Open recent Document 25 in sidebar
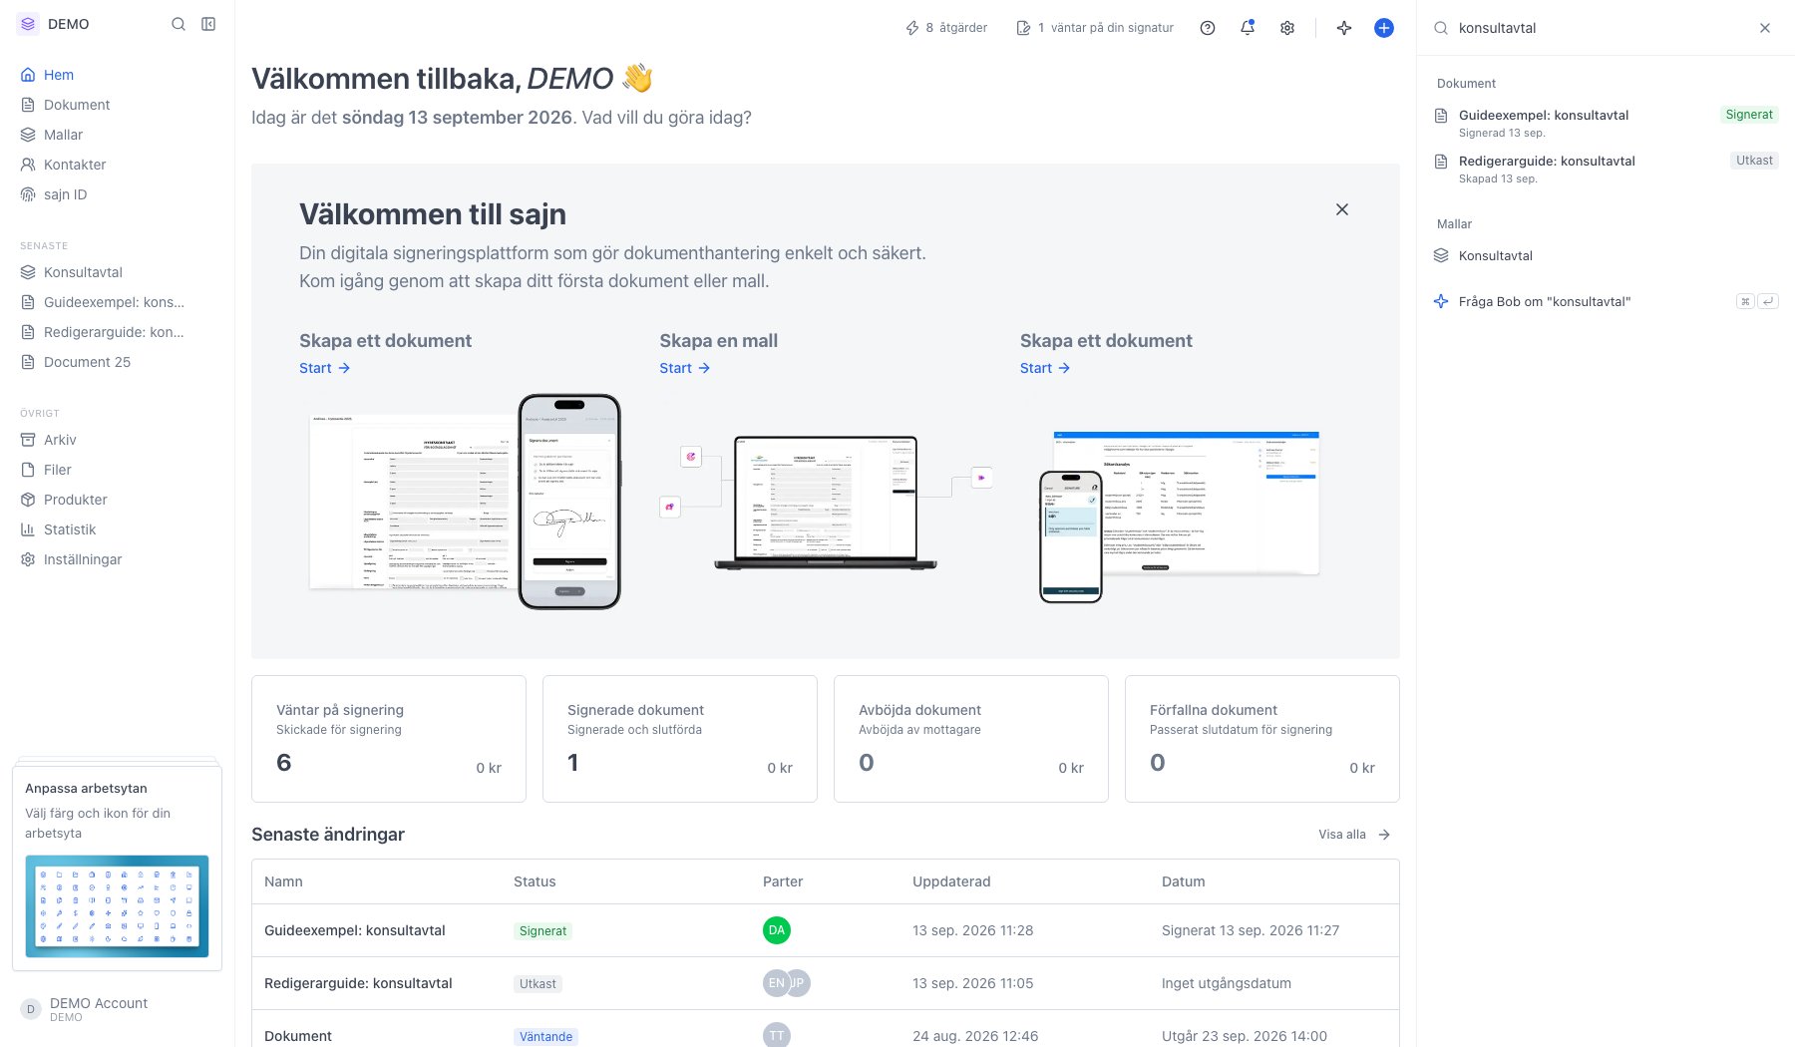 coord(117,362)
